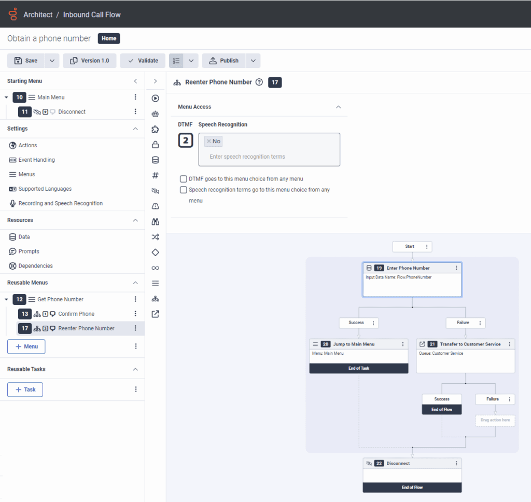Screen dimensions: 531x502
Task: Open the database icon in the toolbox
Action: click(x=155, y=160)
